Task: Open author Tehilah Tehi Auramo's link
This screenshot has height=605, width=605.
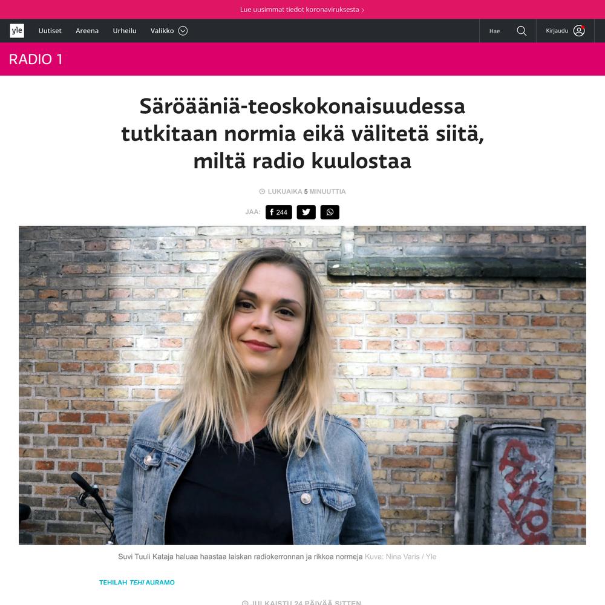Action: coord(137,582)
